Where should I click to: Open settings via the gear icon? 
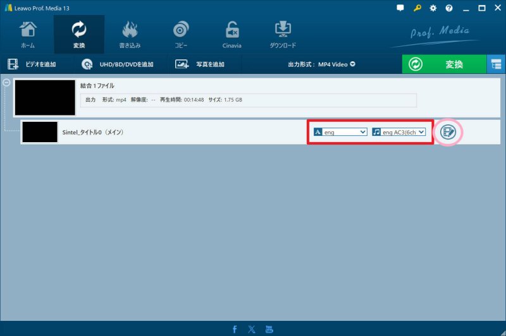tap(433, 8)
